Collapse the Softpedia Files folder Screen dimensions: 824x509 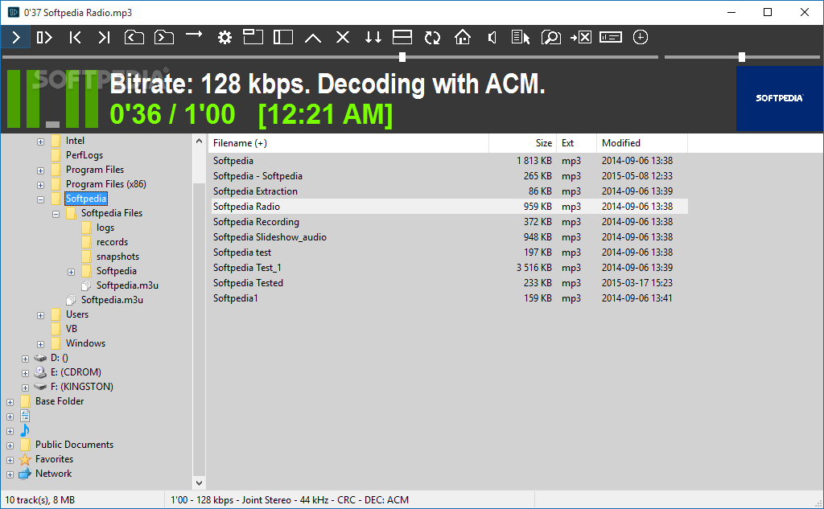tap(56, 214)
